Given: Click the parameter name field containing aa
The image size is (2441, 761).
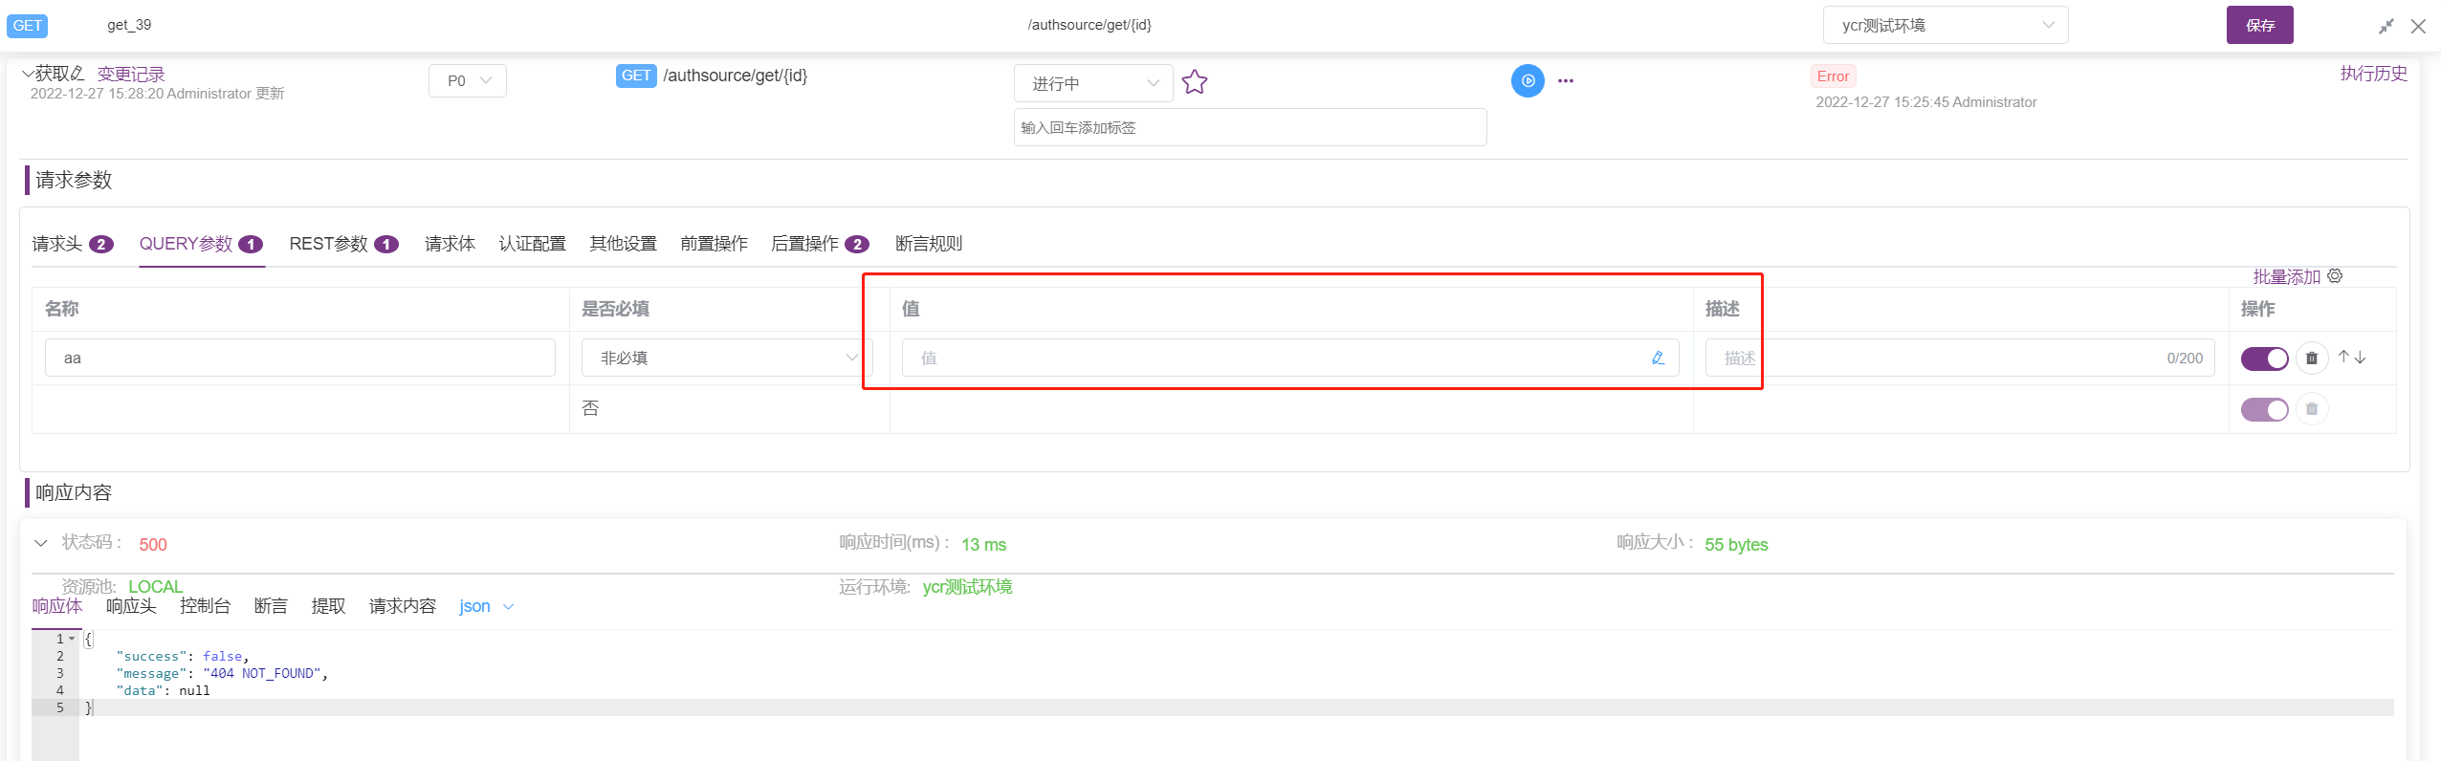Looking at the screenshot, I should pos(299,358).
